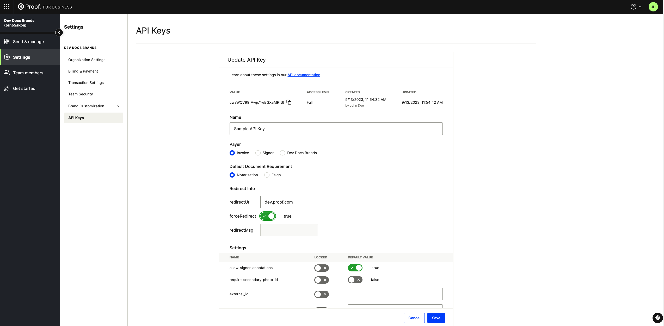Toggle locked for require_secondary_photo_id

tap(321, 280)
